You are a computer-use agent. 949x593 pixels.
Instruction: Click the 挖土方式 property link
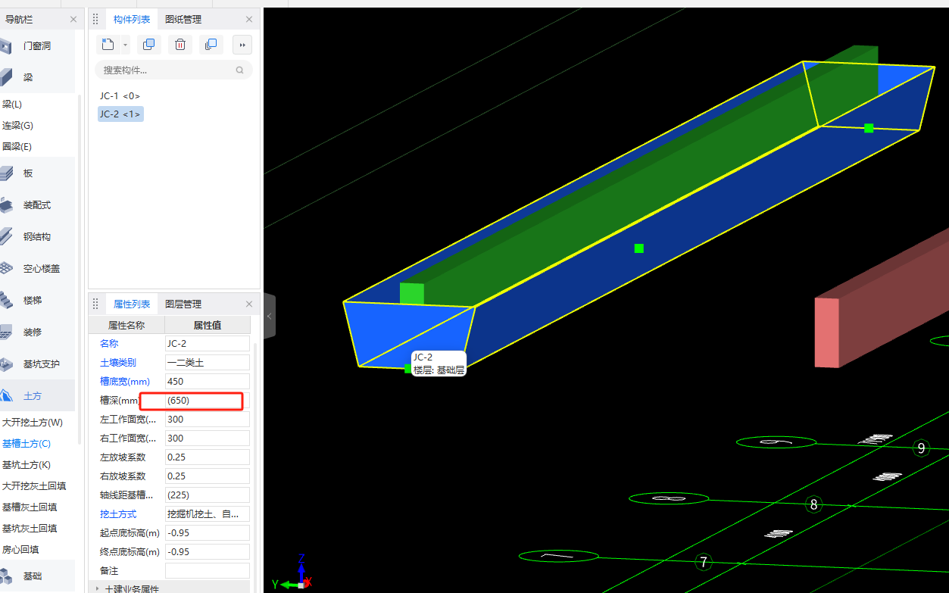coord(118,514)
